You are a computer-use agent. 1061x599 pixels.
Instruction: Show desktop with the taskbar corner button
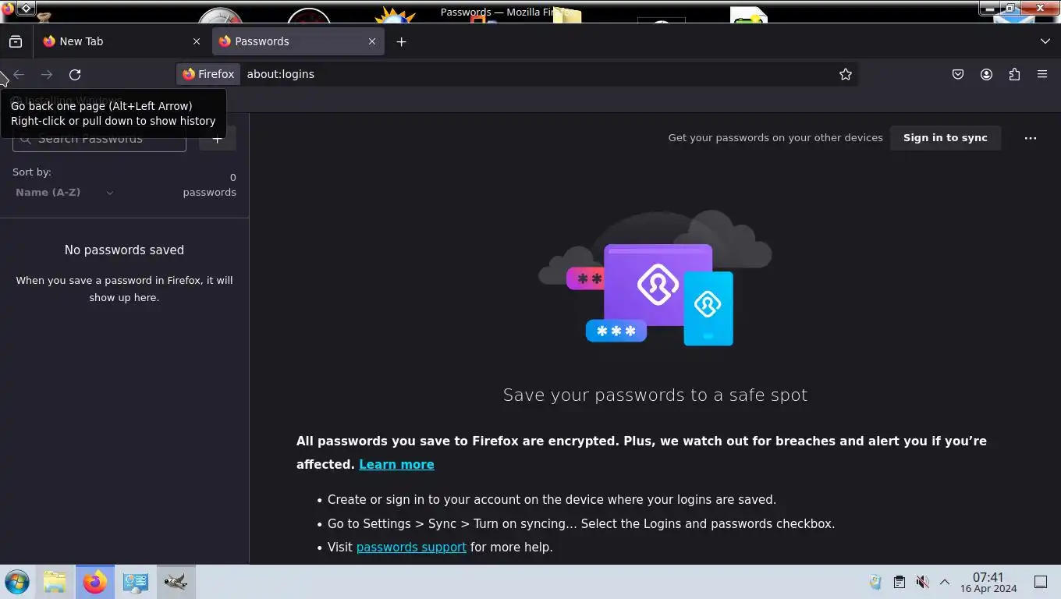tap(1041, 582)
